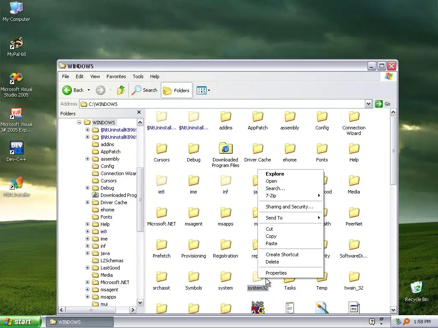Click the Start button
Viewport: 438px width, 328px height.
point(21,322)
